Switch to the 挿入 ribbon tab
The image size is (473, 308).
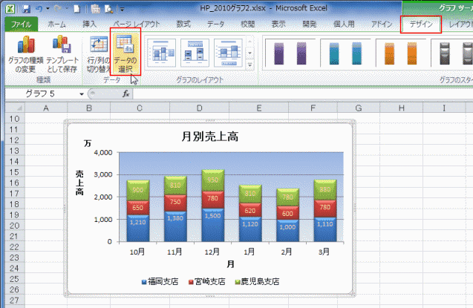pyautogui.click(x=89, y=24)
